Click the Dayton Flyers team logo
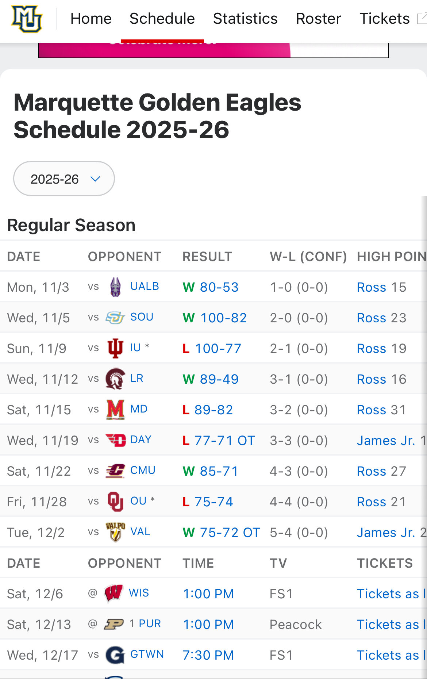The width and height of the screenshot is (427, 679). tap(115, 440)
